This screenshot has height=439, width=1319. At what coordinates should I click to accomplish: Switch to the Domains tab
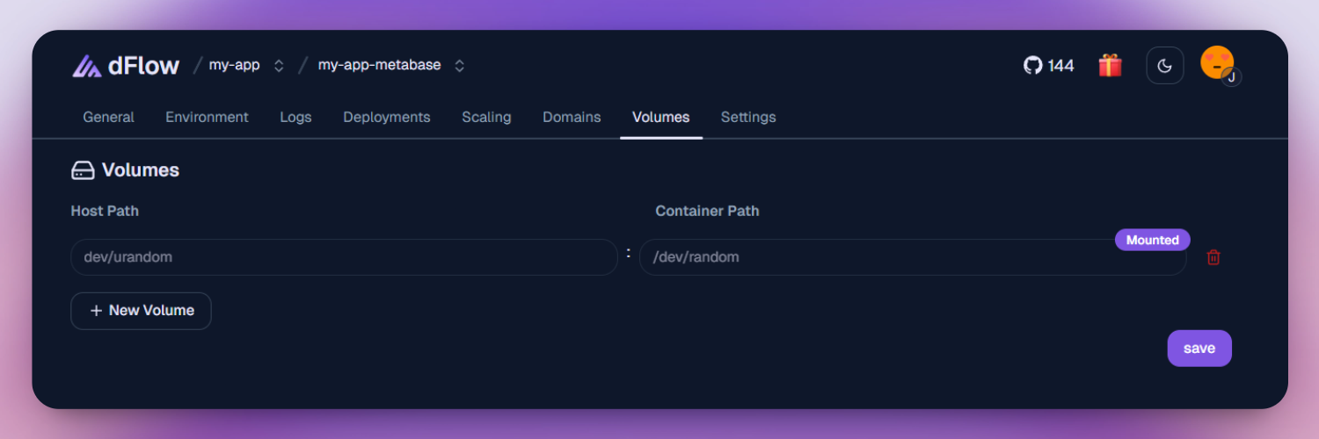pos(572,117)
